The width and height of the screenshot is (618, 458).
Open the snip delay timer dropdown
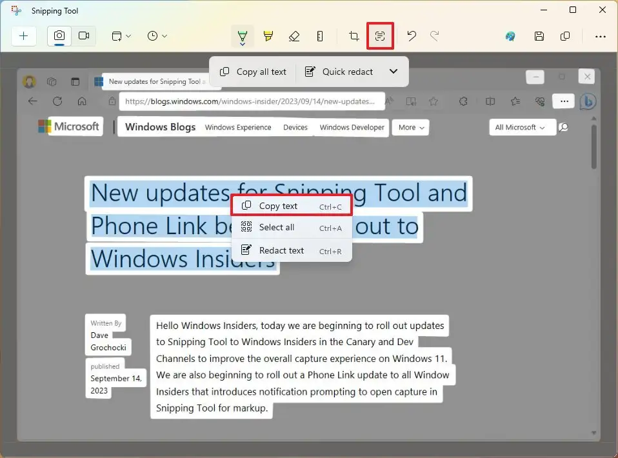(157, 36)
